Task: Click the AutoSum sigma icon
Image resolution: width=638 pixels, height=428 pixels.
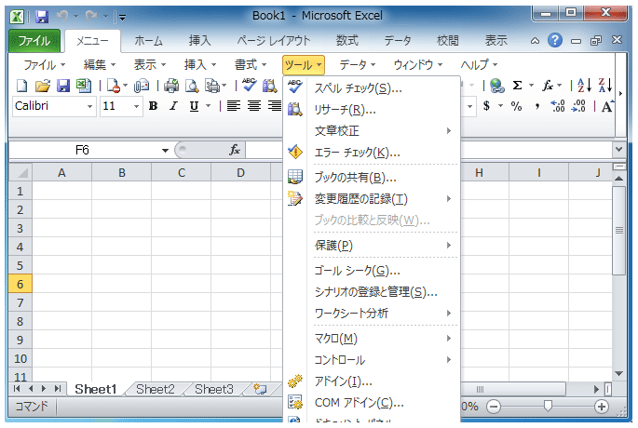Action: (x=517, y=86)
